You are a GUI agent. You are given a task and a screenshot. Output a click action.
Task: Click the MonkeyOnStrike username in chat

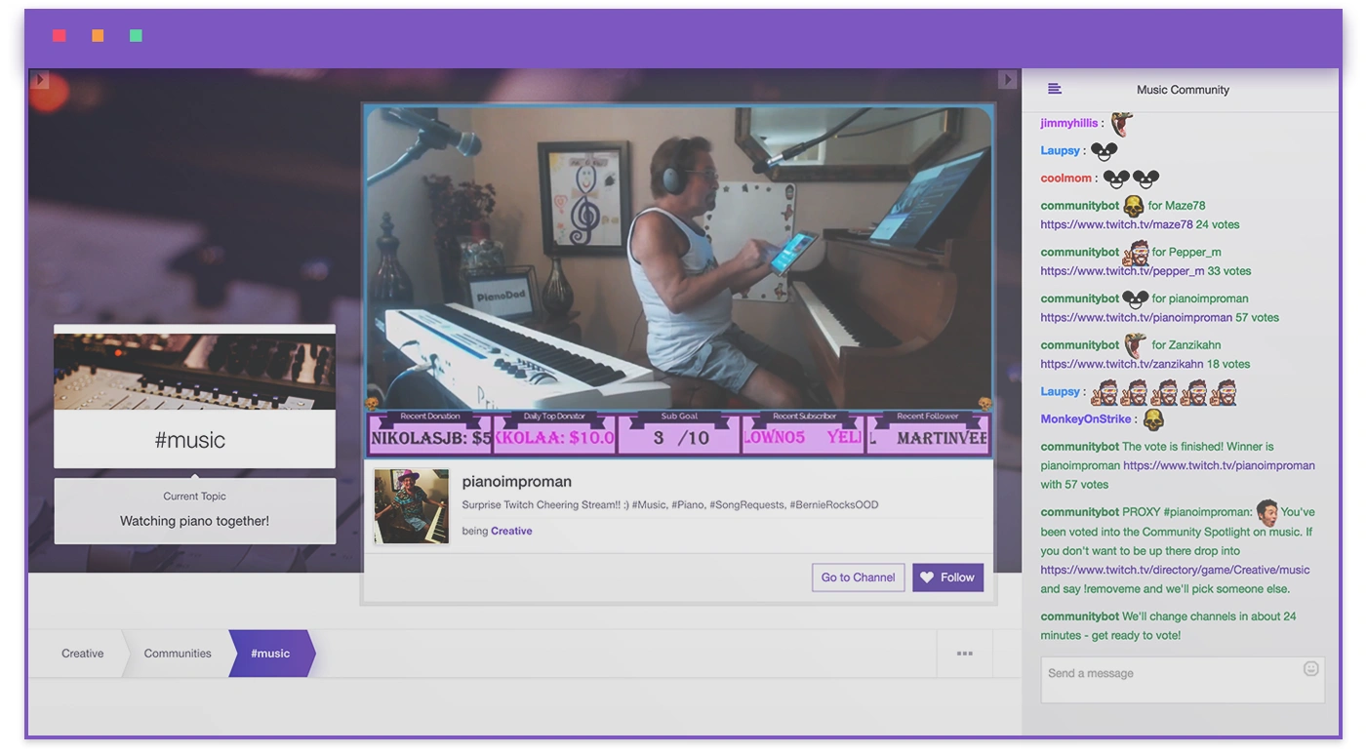(x=1086, y=418)
